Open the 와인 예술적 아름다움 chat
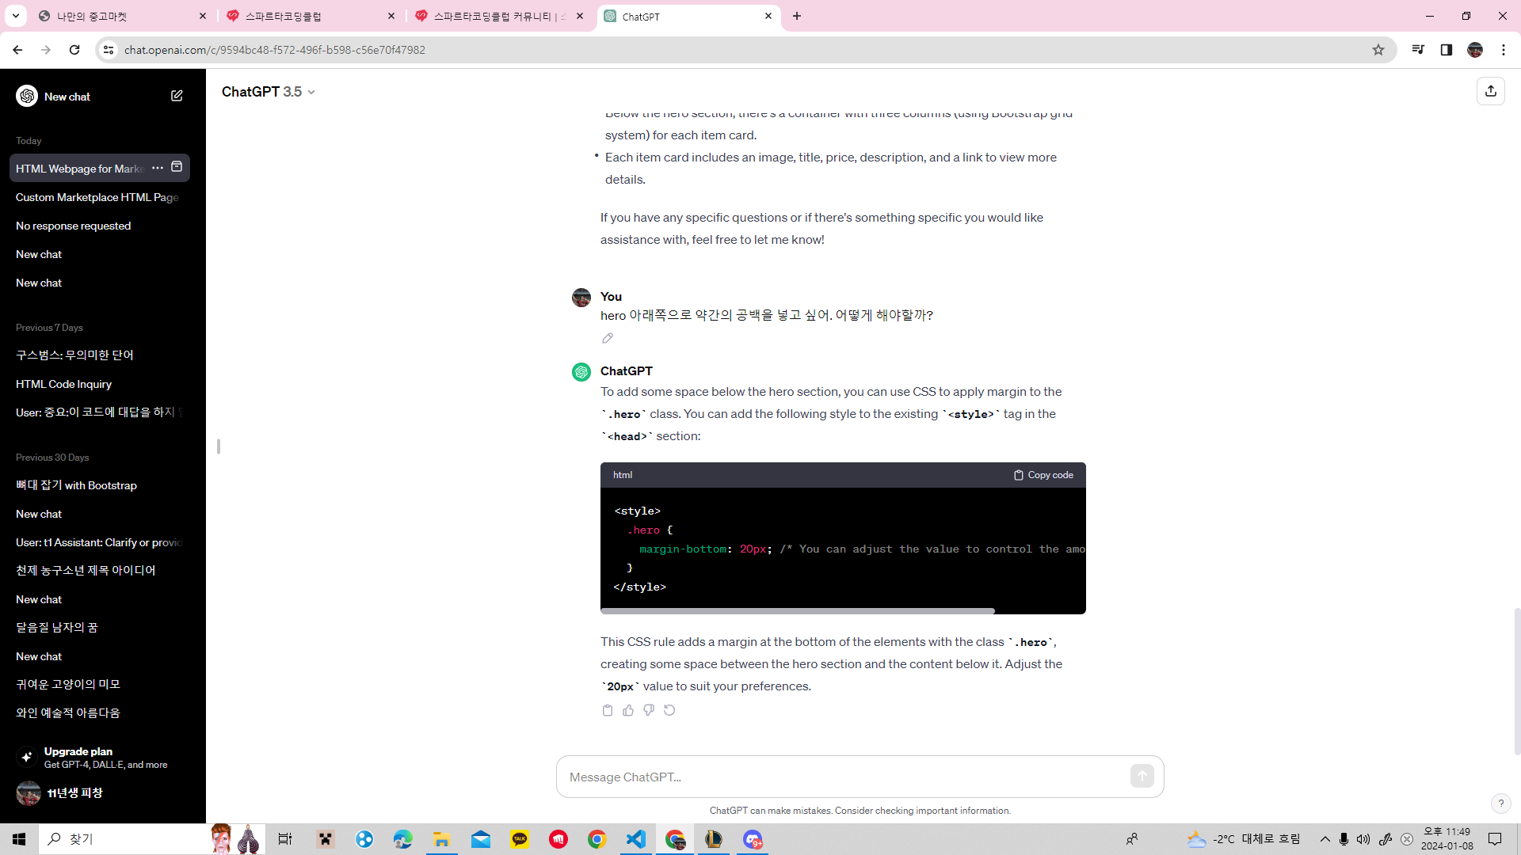 (100, 713)
